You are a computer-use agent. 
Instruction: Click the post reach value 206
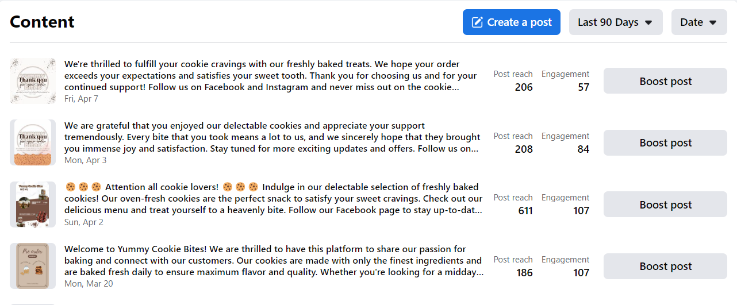coord(523,87)
